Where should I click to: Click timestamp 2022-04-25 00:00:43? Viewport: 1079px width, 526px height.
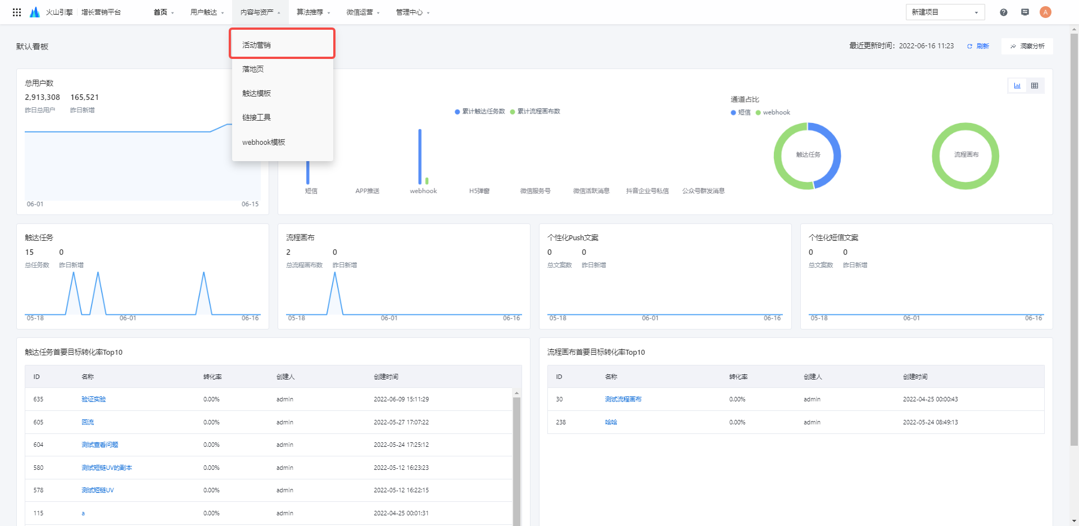[930, 399]
